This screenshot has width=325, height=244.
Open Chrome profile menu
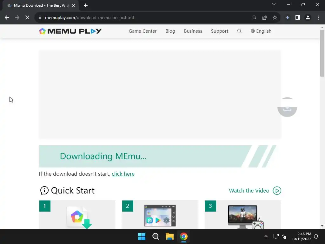tap(308, 18)
